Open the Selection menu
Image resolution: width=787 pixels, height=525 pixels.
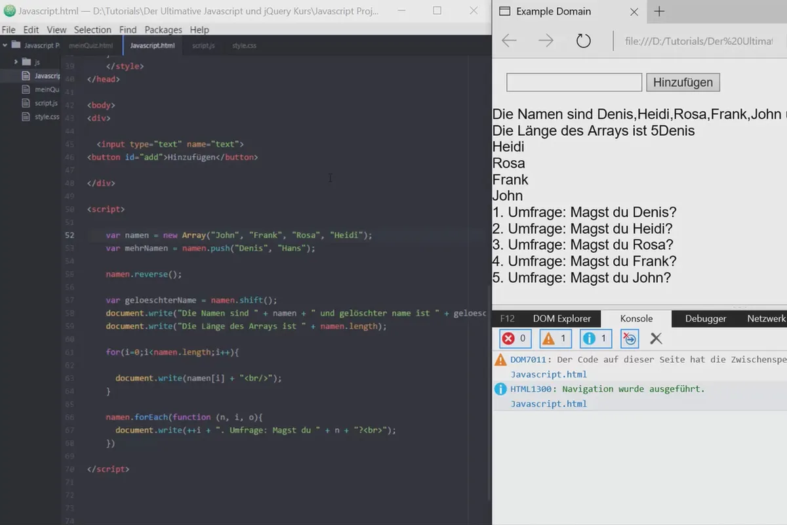(x=92, y=30)
